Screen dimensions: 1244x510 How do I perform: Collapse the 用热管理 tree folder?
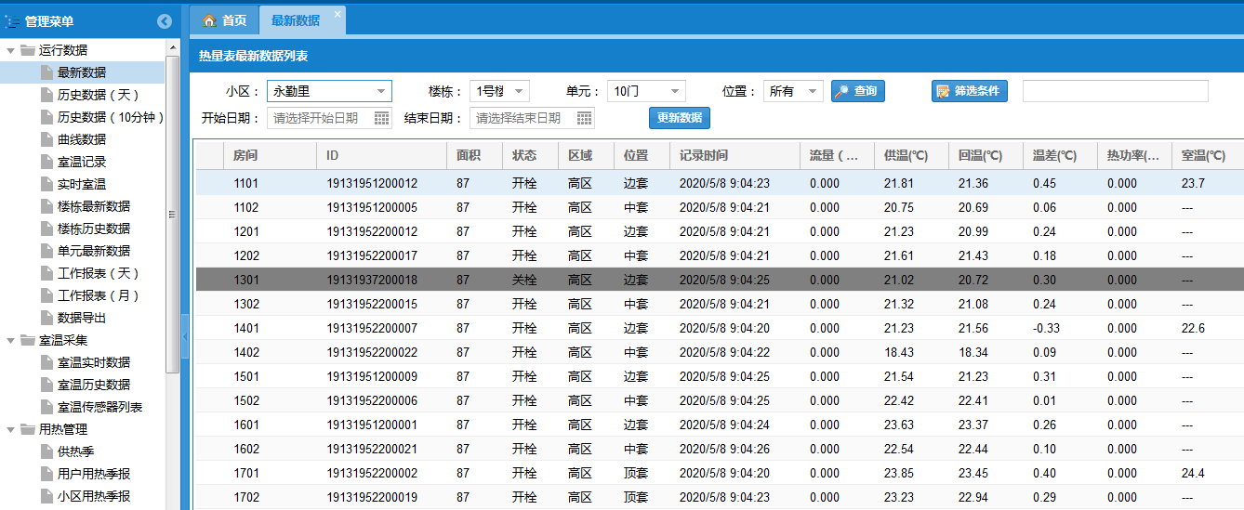click(11, 429)
